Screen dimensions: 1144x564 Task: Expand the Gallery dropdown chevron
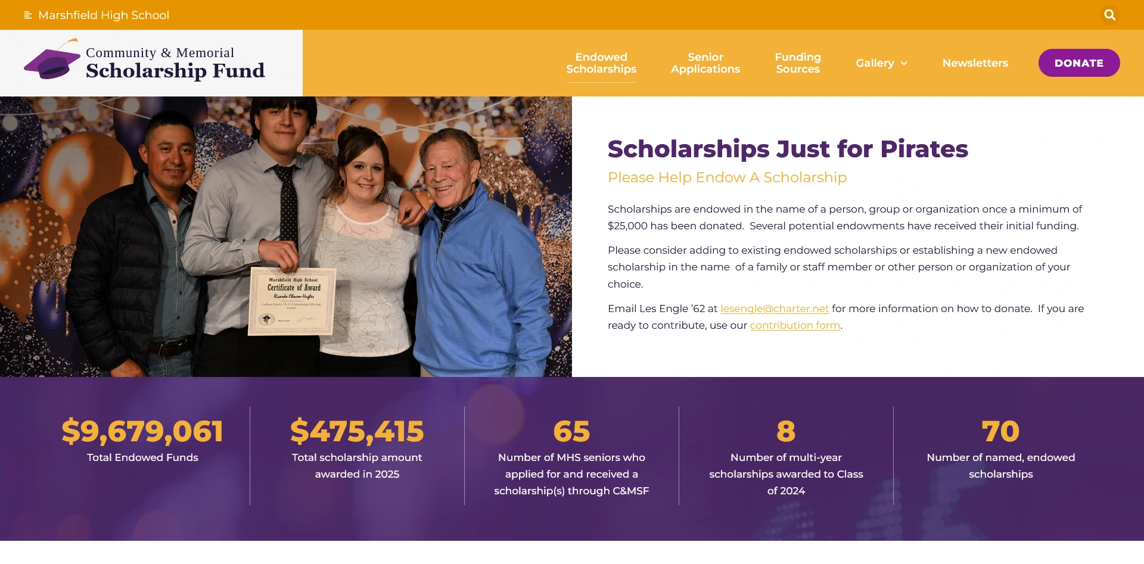click(x=904, y=63)
